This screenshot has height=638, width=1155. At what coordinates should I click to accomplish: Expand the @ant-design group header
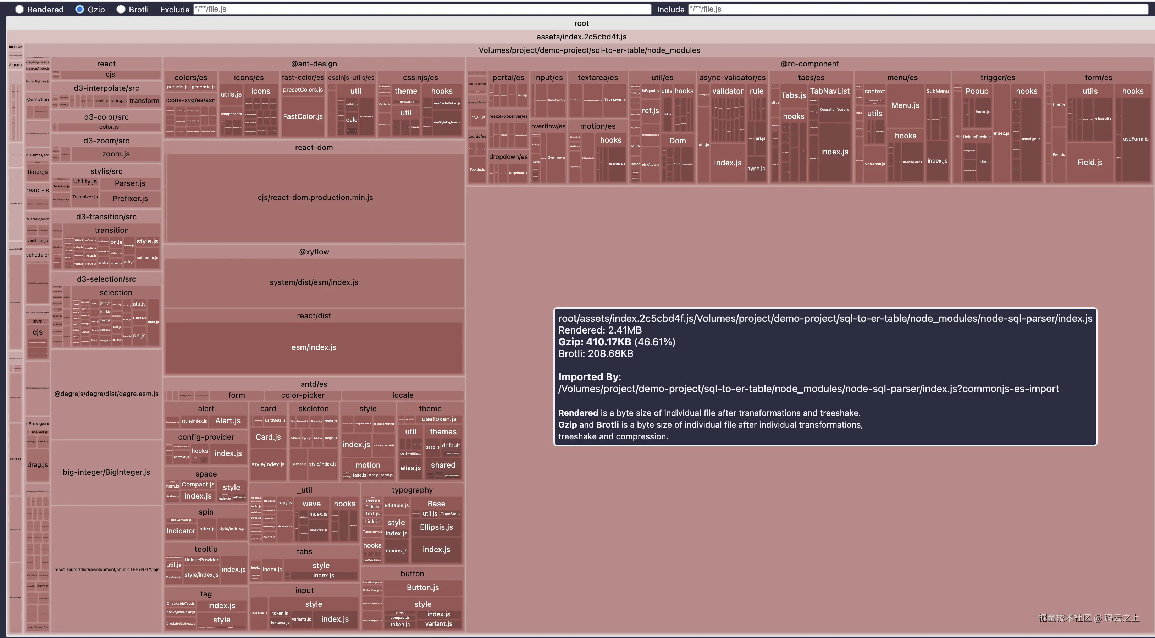[x=314, y=64]
